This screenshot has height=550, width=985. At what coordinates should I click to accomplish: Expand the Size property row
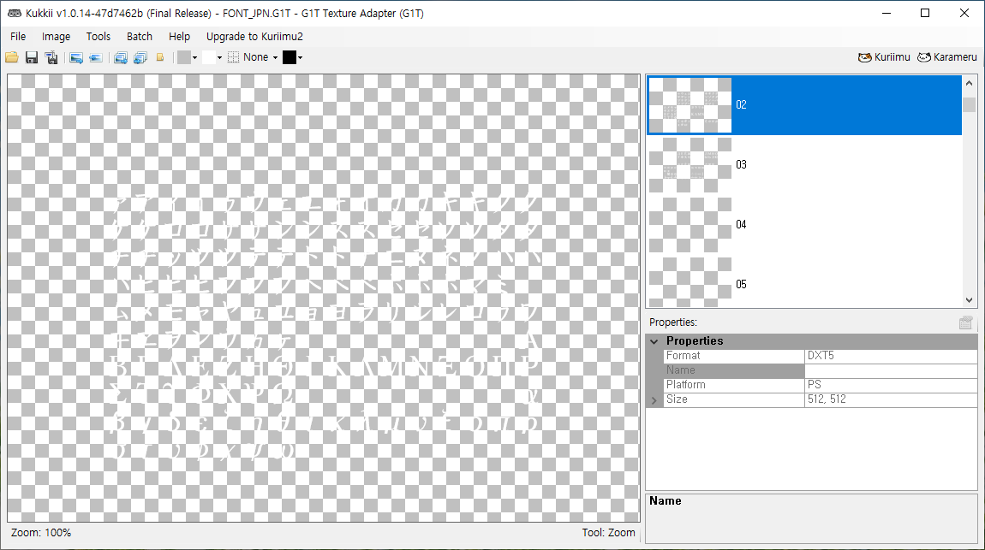pos(654,400)
